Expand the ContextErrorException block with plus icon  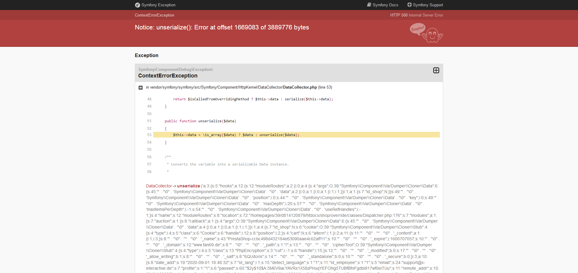(436, 70)
